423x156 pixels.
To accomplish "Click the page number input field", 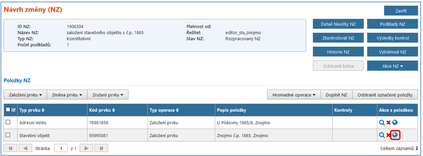I will click(x=61, y=149).
